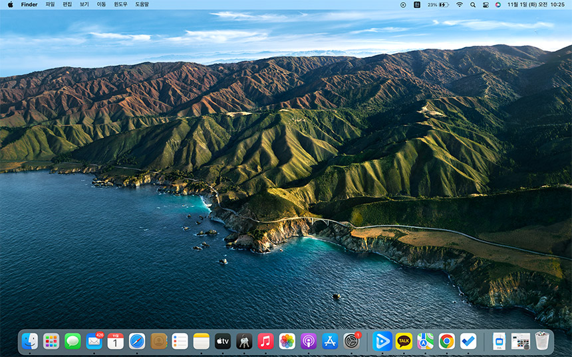This screenshot has width=572, height=357.
Task: Open the Apple menu
Action: click(11, 5)
